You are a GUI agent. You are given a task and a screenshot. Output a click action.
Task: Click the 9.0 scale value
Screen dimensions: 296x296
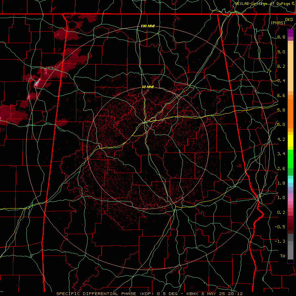pyautogui.click(x=281, y=52)
